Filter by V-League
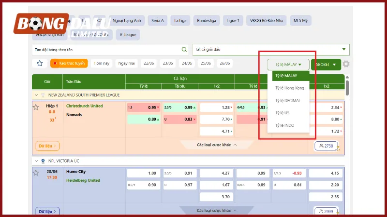 [128, 35]
